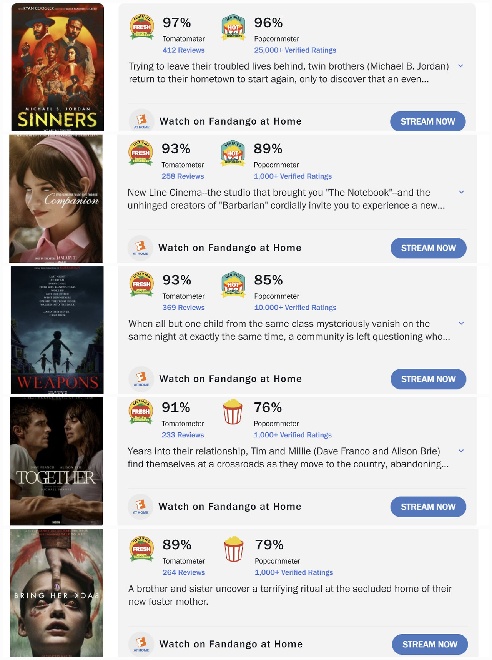Expand the Together synopsis chevron
This screenshot has height=660, width=492.
click(461, 451)
